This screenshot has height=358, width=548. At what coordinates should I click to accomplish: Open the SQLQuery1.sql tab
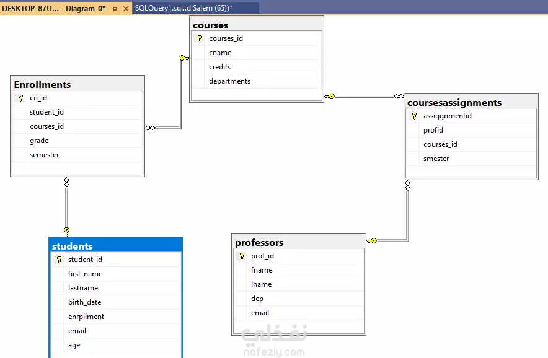pos(184,8)
